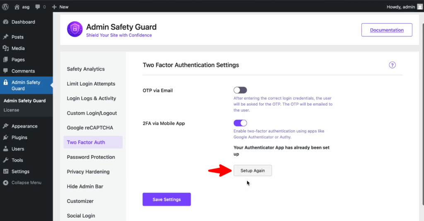The image size is (424, 221).
Task: Open the New content dropdown in admin bar
Action: click(x=60, y=7)
